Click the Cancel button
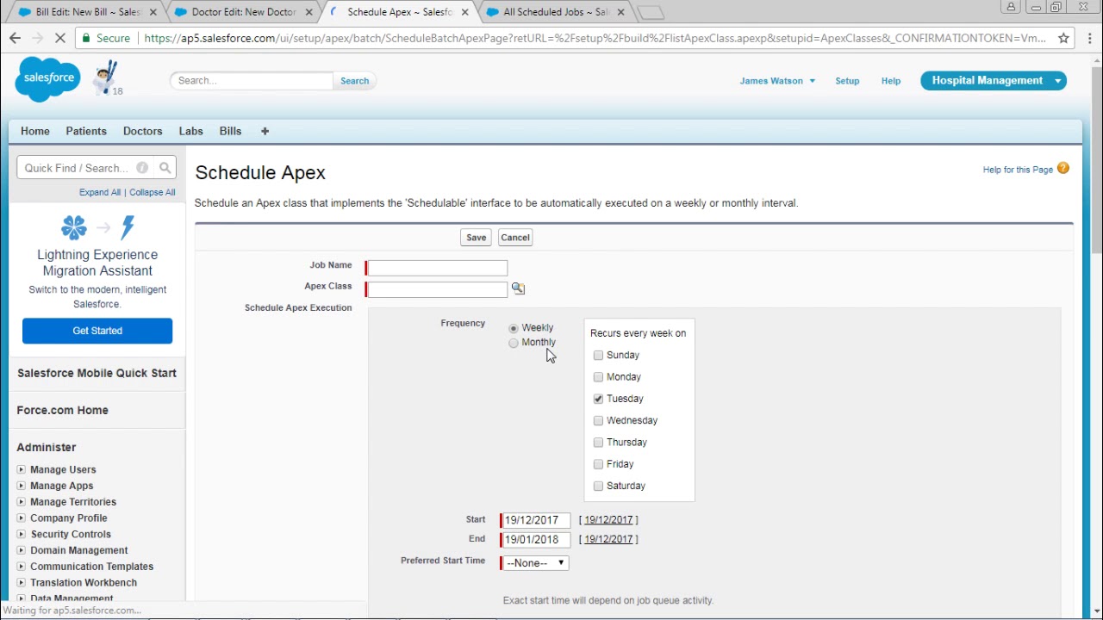This screenshot has height=620, width=1103. 515,238
